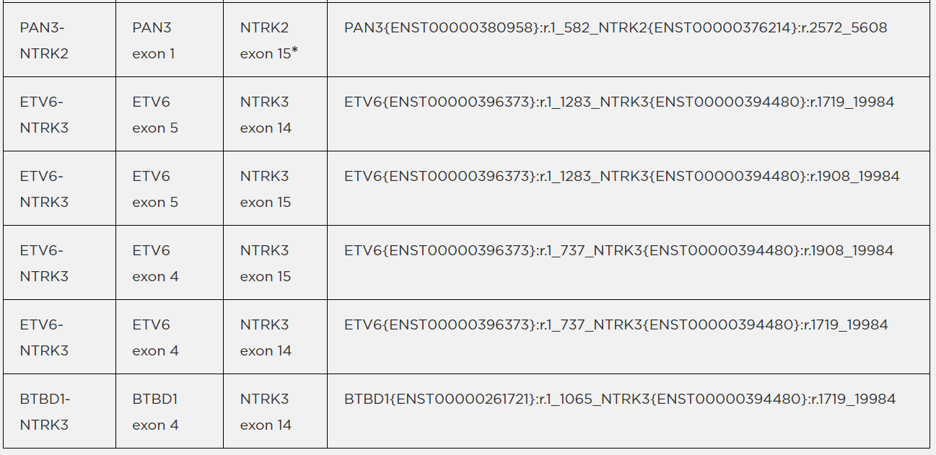Screen dimensions: 936x455
Task: Select NTRK3 exon 15 beside ETV6 exon 5
Action: point(266,189)
